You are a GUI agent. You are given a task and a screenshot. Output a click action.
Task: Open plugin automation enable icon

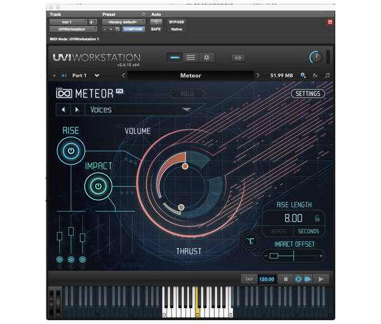156,22
